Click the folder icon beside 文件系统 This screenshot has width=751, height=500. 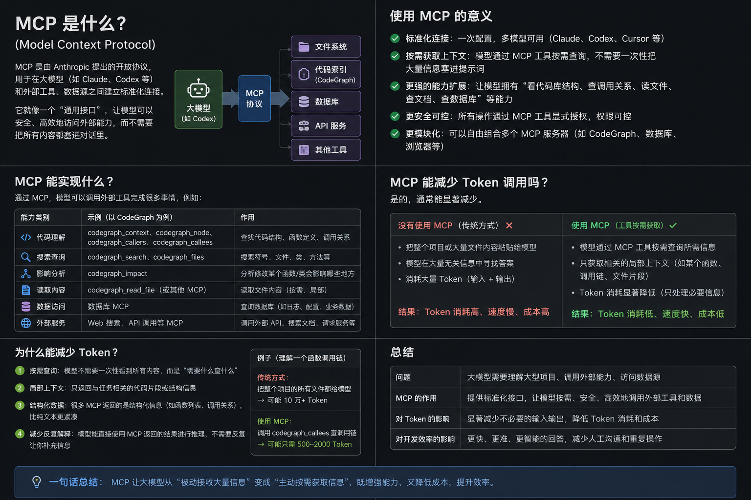click(x=304, y=47)
